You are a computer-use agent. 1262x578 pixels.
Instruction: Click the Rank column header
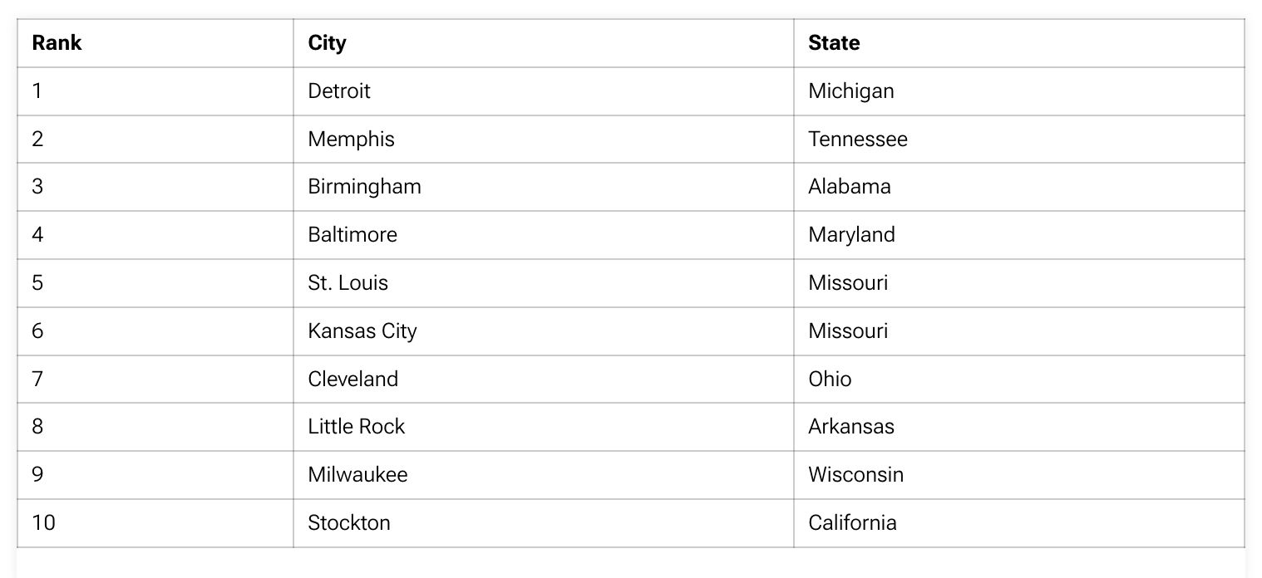tap(57, 43)
